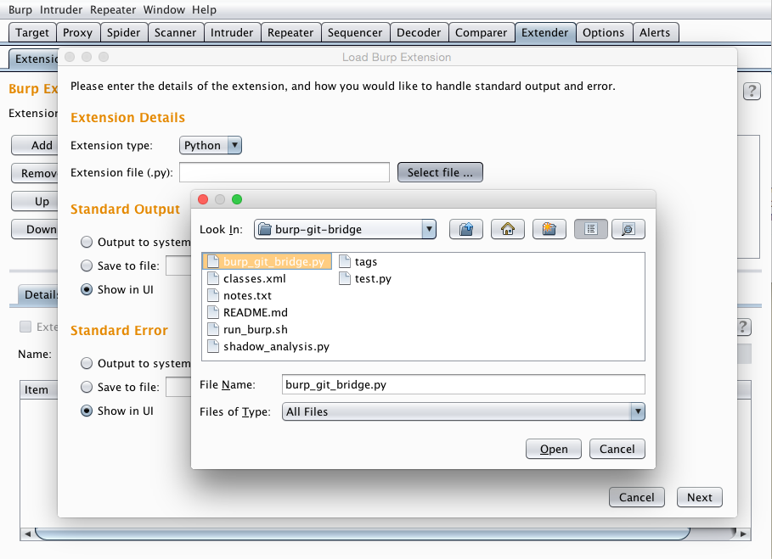This screenshot has width=772, height=559.
Task: Click classes.xml file icon
Action: [x=212, y=278]
